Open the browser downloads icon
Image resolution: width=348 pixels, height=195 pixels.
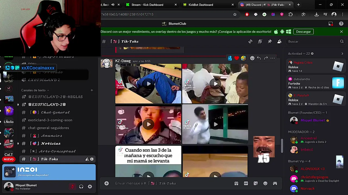[x=316, y=14]
